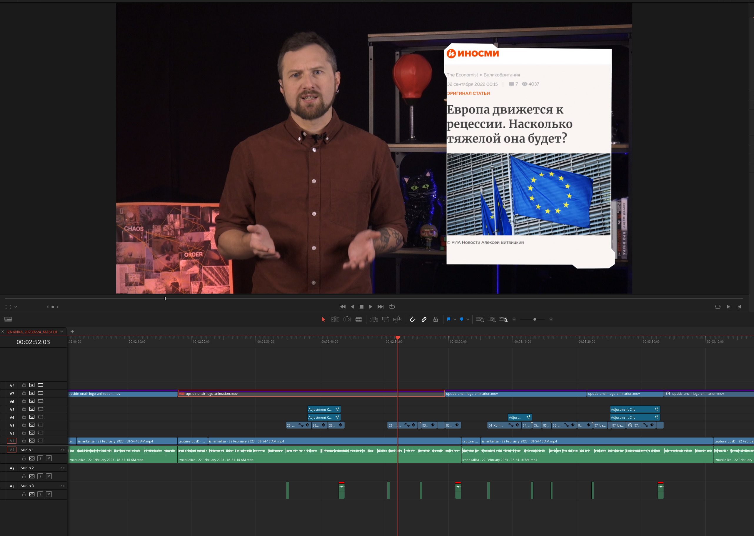Click the Match Frame icon
The image size is (754, 536).
[718, 307]
